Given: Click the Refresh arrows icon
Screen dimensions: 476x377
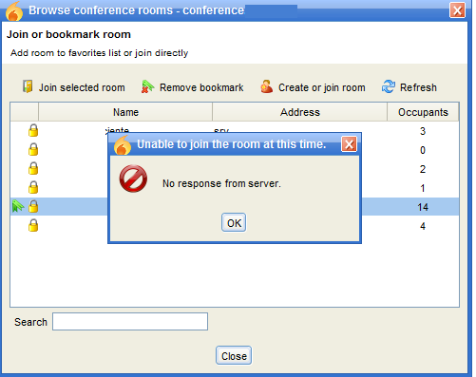Looking at the screenshot, I should (389, 86).
